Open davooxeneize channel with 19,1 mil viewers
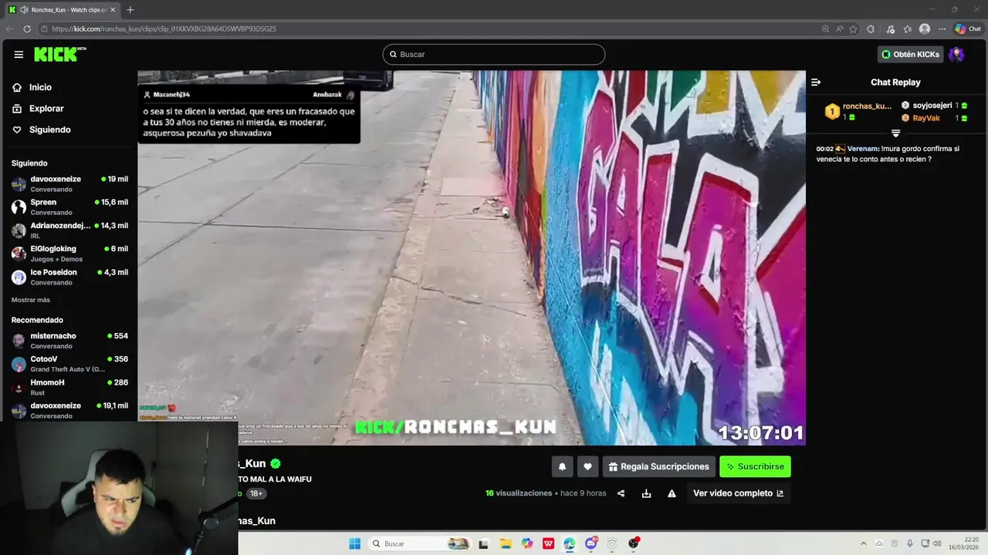The height and width of the screenshot is (555, 988). point(69,410)
